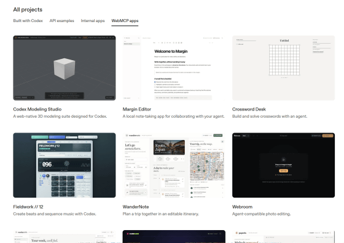The image size is (344, 243).
Task: Open the Margin Editor preview thumbnail
Action: point(174,68)
